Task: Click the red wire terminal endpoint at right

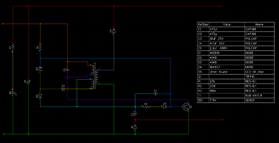Action: [221, 6]
